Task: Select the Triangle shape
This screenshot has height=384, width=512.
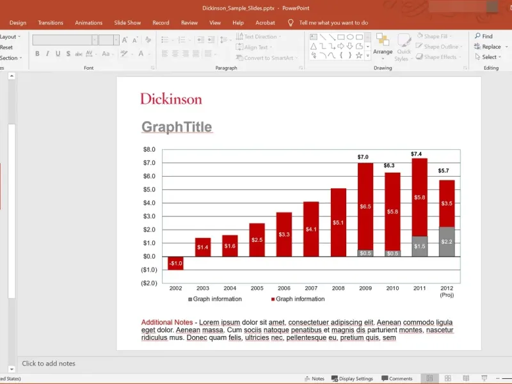Action: pos(314,46)
